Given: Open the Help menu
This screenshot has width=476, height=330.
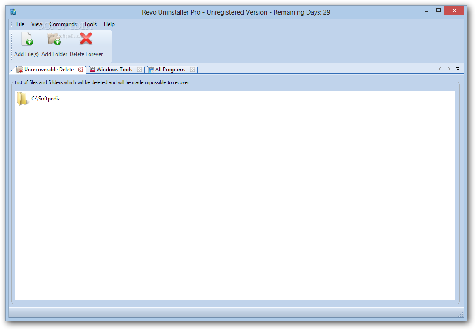Looking at the screenshot, I should tap(109, 24).
